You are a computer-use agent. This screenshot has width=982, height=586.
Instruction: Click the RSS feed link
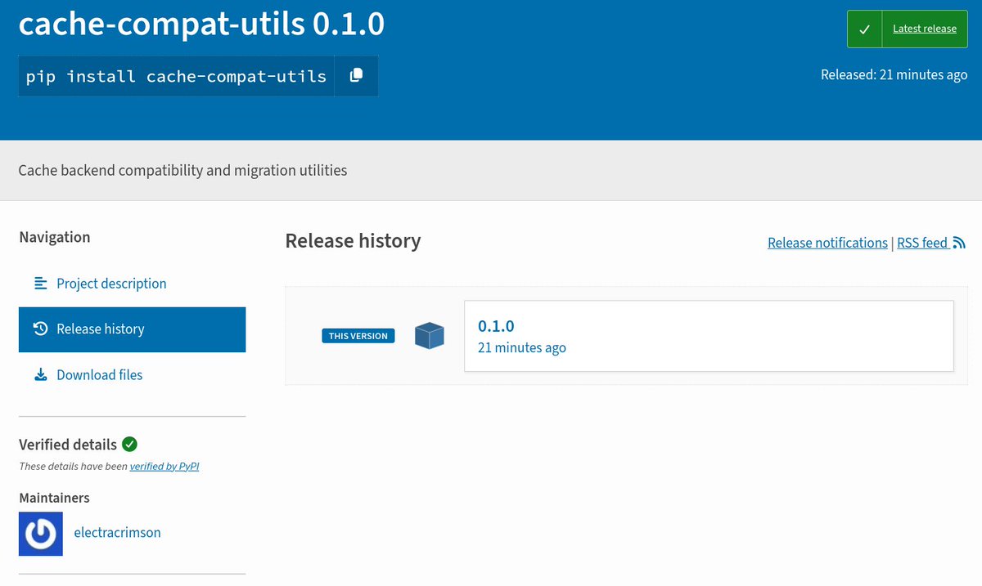pyautogui.click(x=931, y=243)
